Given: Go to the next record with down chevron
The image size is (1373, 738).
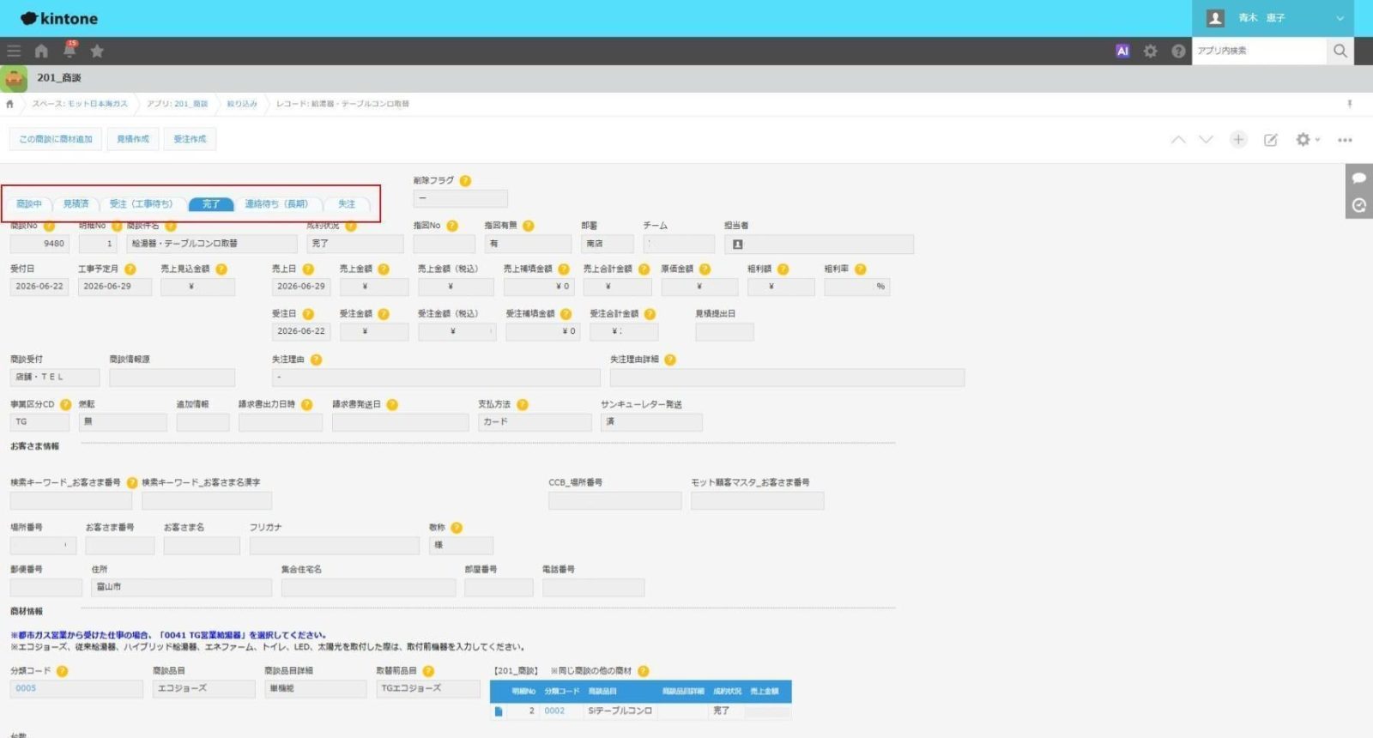Looking at the screenshot, I should pyautogui.click(x=1206, y=139).
